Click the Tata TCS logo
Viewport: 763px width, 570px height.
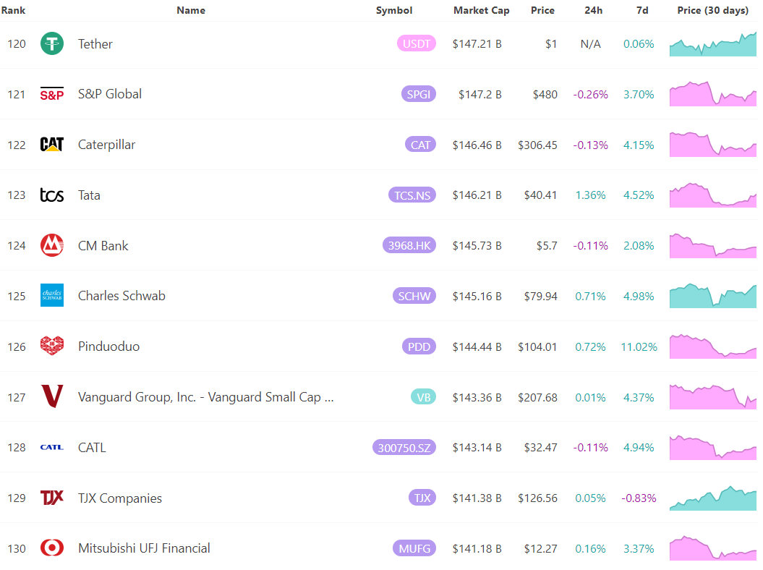click(51, 195)
